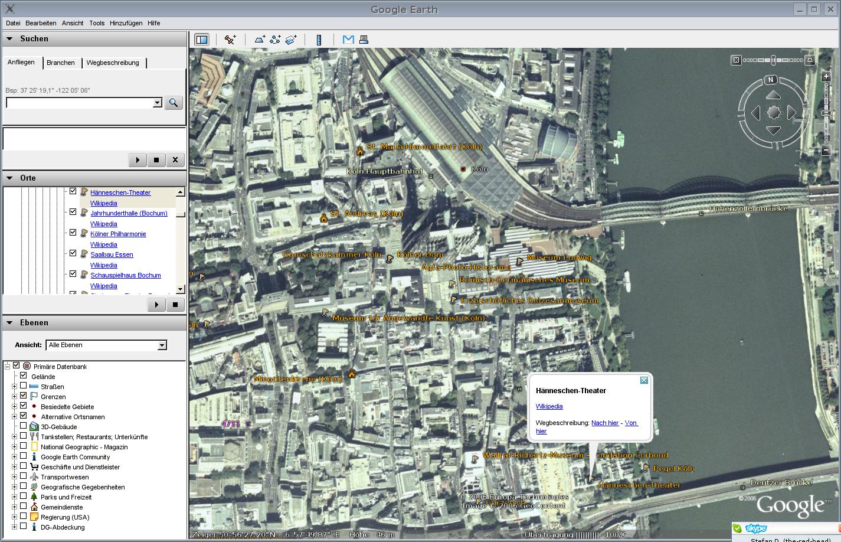Add a path from the toolbar
The image size is (841, 542).
(x=275, y=40)
